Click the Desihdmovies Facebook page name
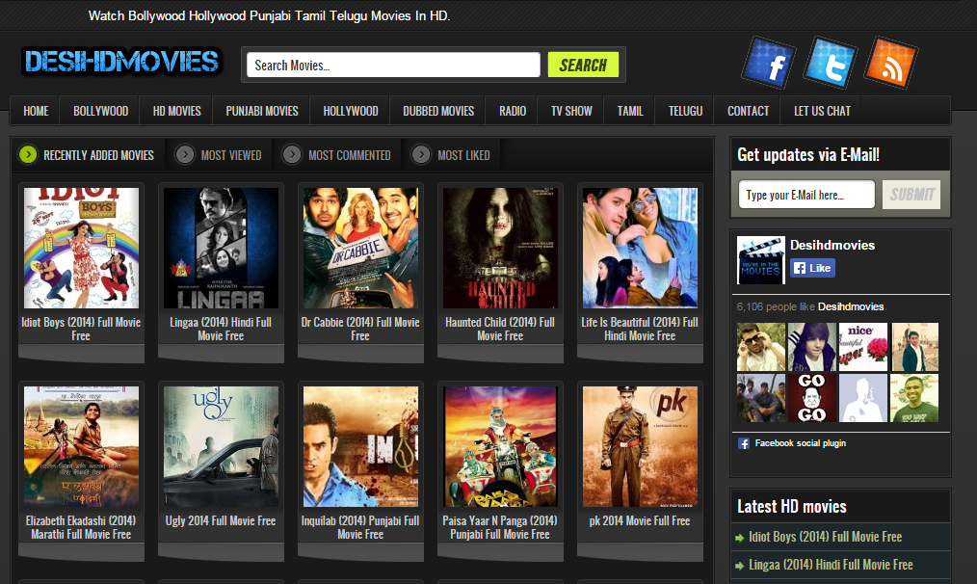The width and height of the screenshot is (977, 584). click(x=832, y=245)
